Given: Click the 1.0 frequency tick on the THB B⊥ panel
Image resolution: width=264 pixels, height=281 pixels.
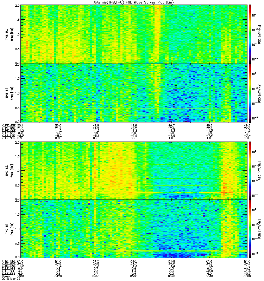Looking at the screenshot, I should 17,34.
